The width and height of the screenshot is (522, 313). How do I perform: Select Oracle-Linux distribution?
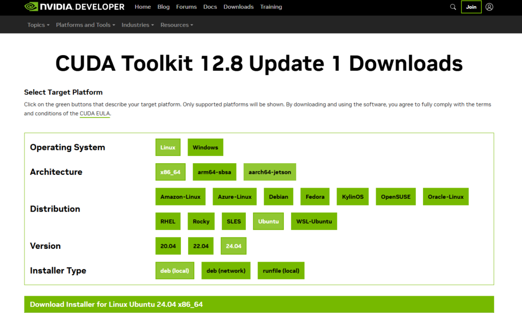pyautogui.click(x=446, y=196)
